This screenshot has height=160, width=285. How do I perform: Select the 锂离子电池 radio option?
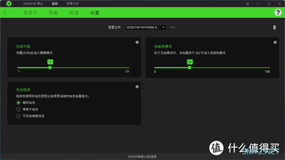(x=18, y=109)
